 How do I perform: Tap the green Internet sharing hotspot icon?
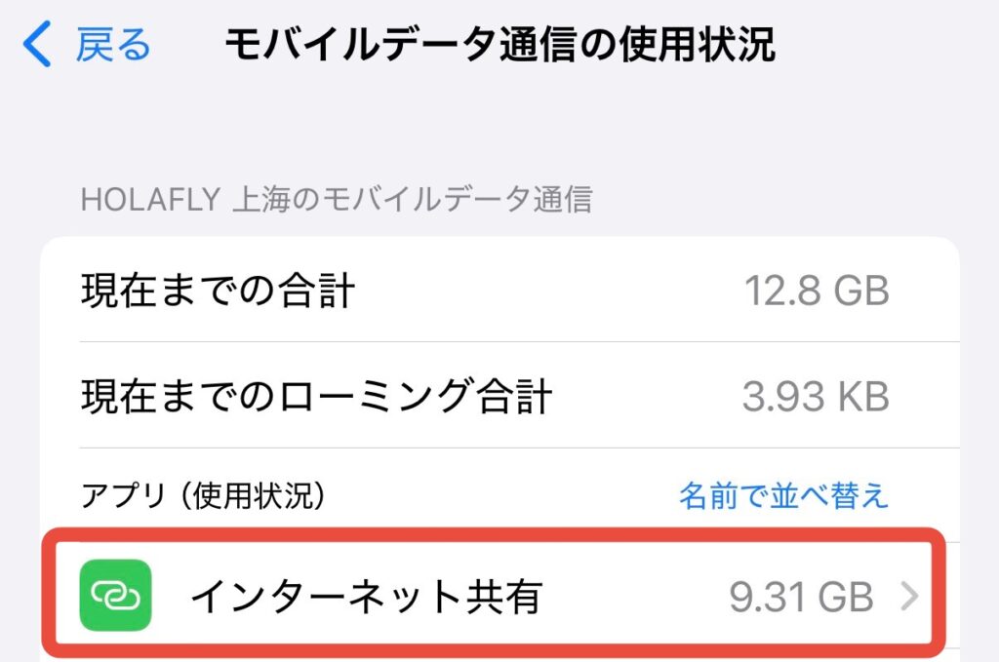pos(116,595)
